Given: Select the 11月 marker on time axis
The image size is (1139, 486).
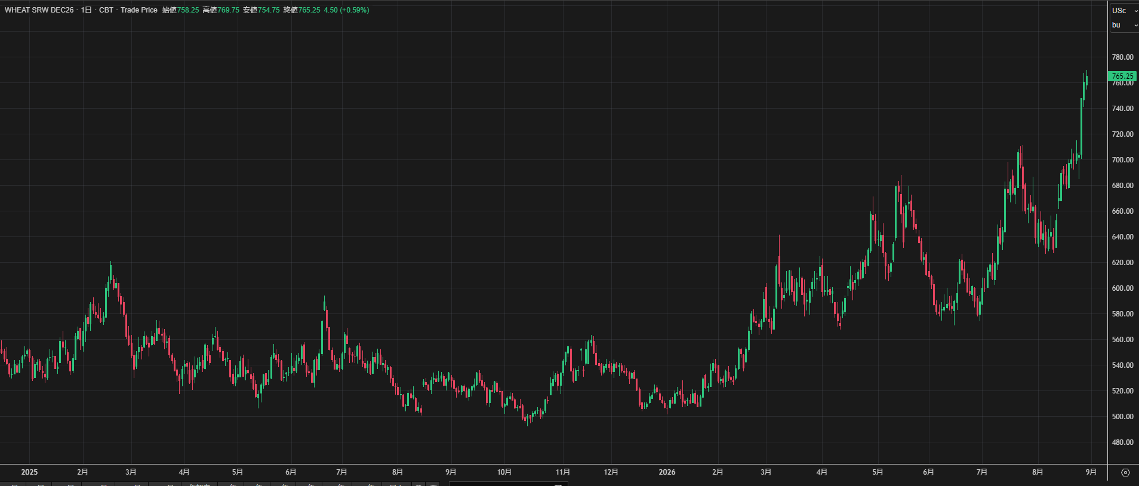Looking at the screenshot, I should pos(562,472).
